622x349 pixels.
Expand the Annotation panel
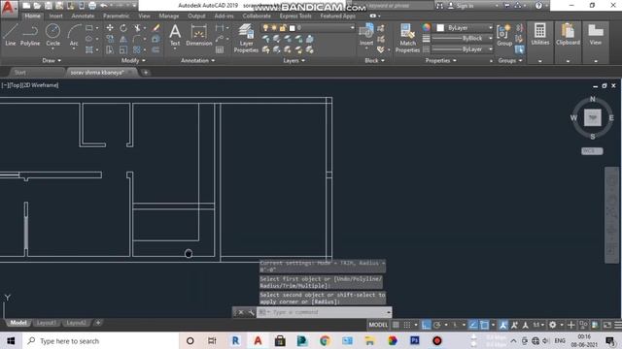(x=197, y=60)
